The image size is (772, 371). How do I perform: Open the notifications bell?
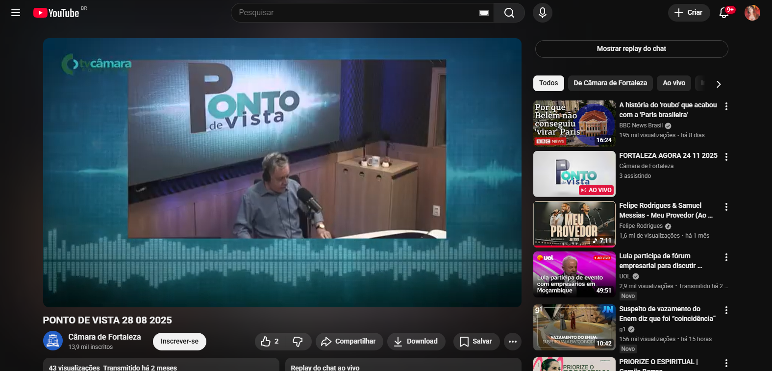(x=723, y=13)
